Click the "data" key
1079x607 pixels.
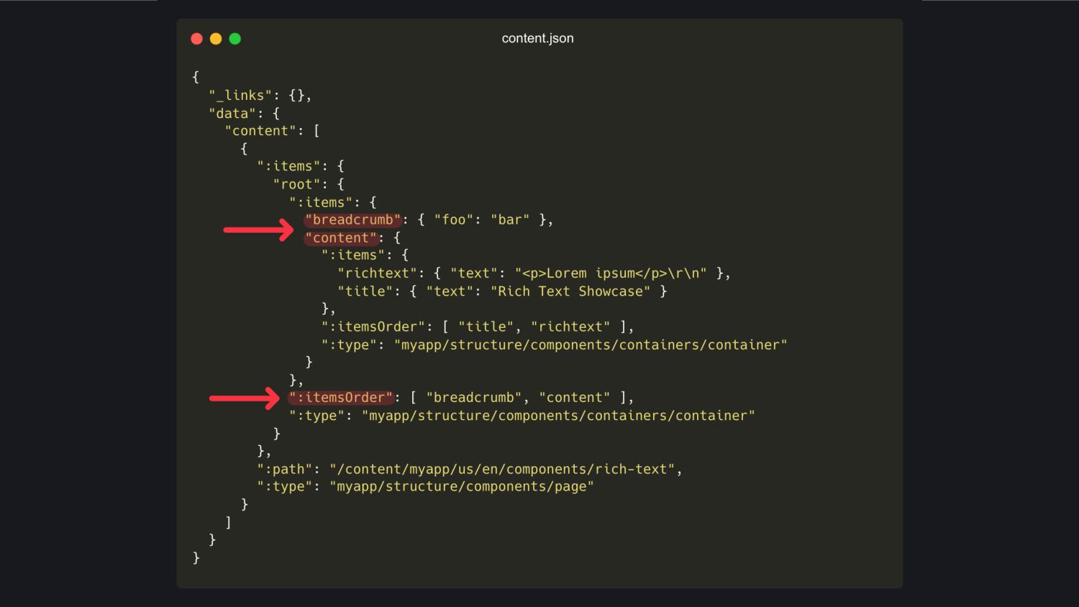click(x=232, y=114)
